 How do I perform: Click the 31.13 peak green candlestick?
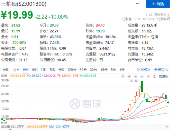[x=142, y=87]
